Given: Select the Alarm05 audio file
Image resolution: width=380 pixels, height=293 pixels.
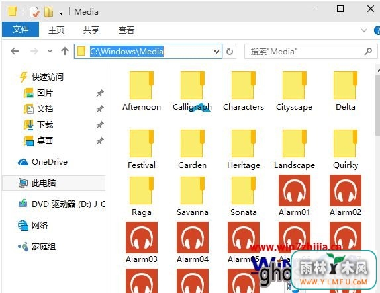Looking at the screenshot, I should coord(244,242).
